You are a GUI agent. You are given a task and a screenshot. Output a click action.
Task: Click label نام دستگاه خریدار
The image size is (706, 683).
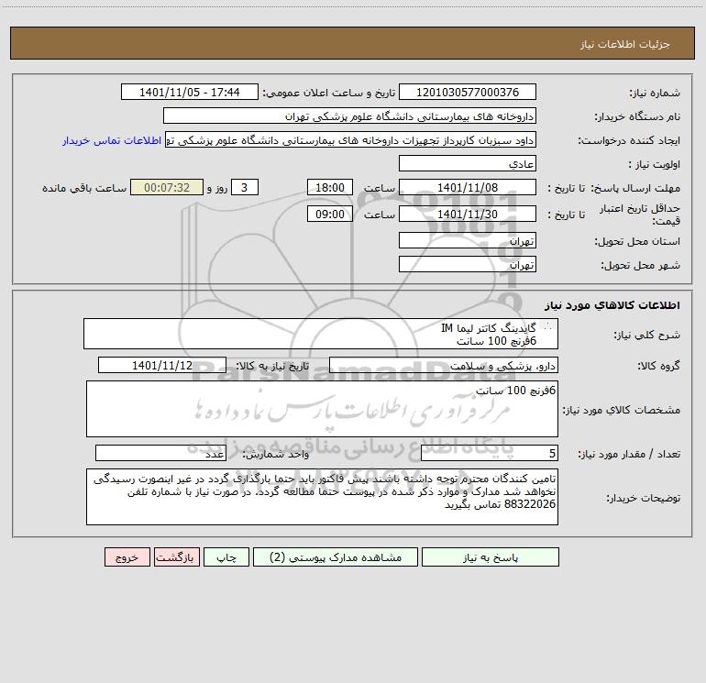point(637,117)
